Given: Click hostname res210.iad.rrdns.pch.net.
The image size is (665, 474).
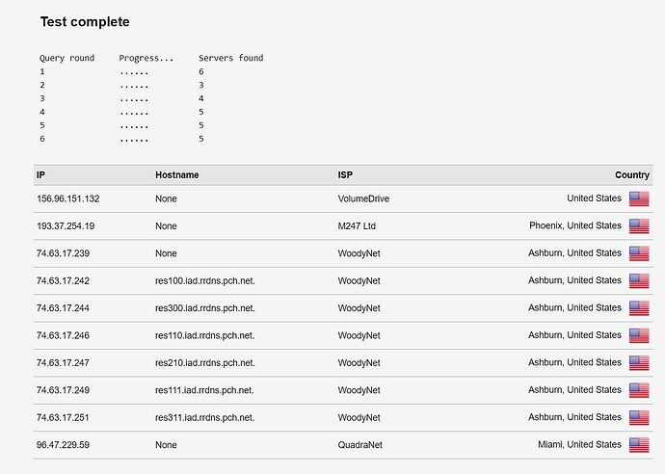Looking at the screenshot, I should coord(205,363).
